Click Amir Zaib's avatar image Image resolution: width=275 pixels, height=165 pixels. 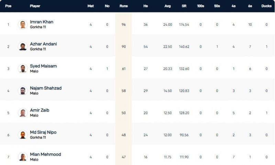[x=23, y=113]
